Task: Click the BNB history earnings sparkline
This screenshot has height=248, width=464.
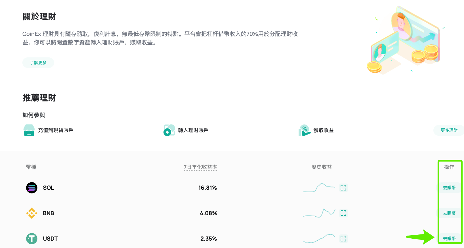Action: [x=319, y=213]
